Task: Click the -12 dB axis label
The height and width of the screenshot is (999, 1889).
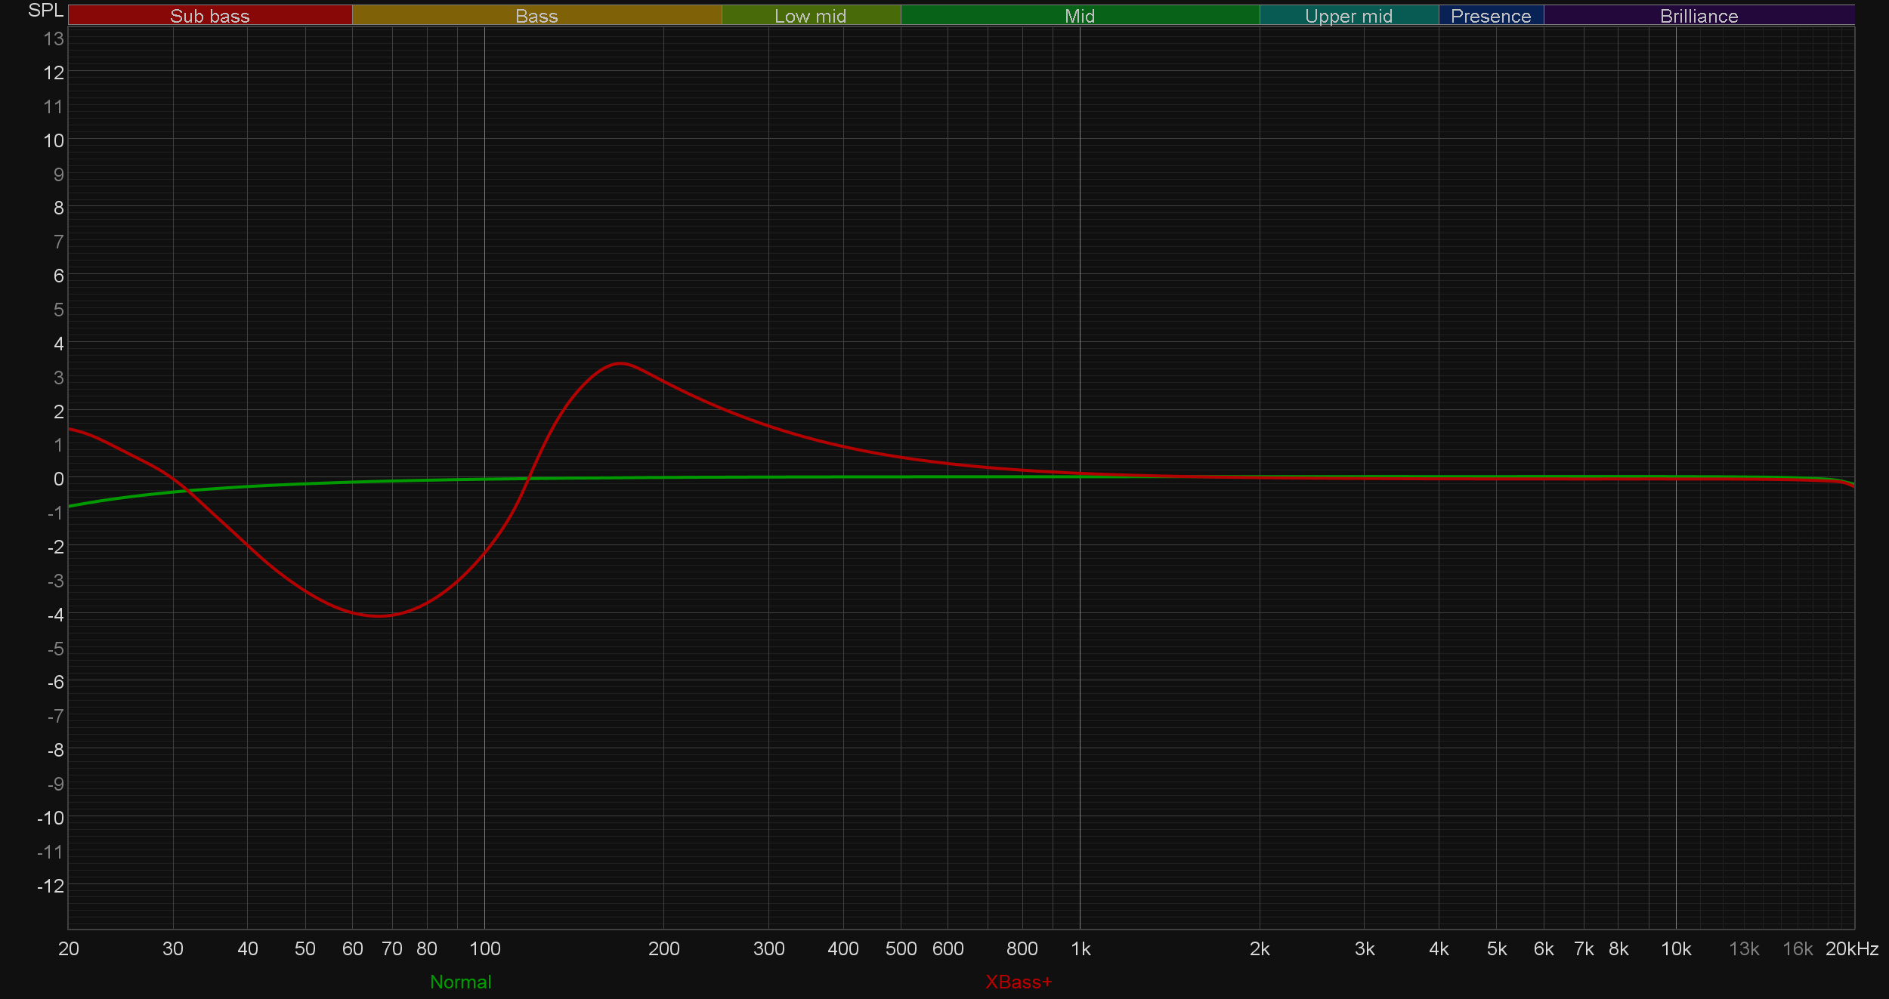Action: click(x=51, y=885)
